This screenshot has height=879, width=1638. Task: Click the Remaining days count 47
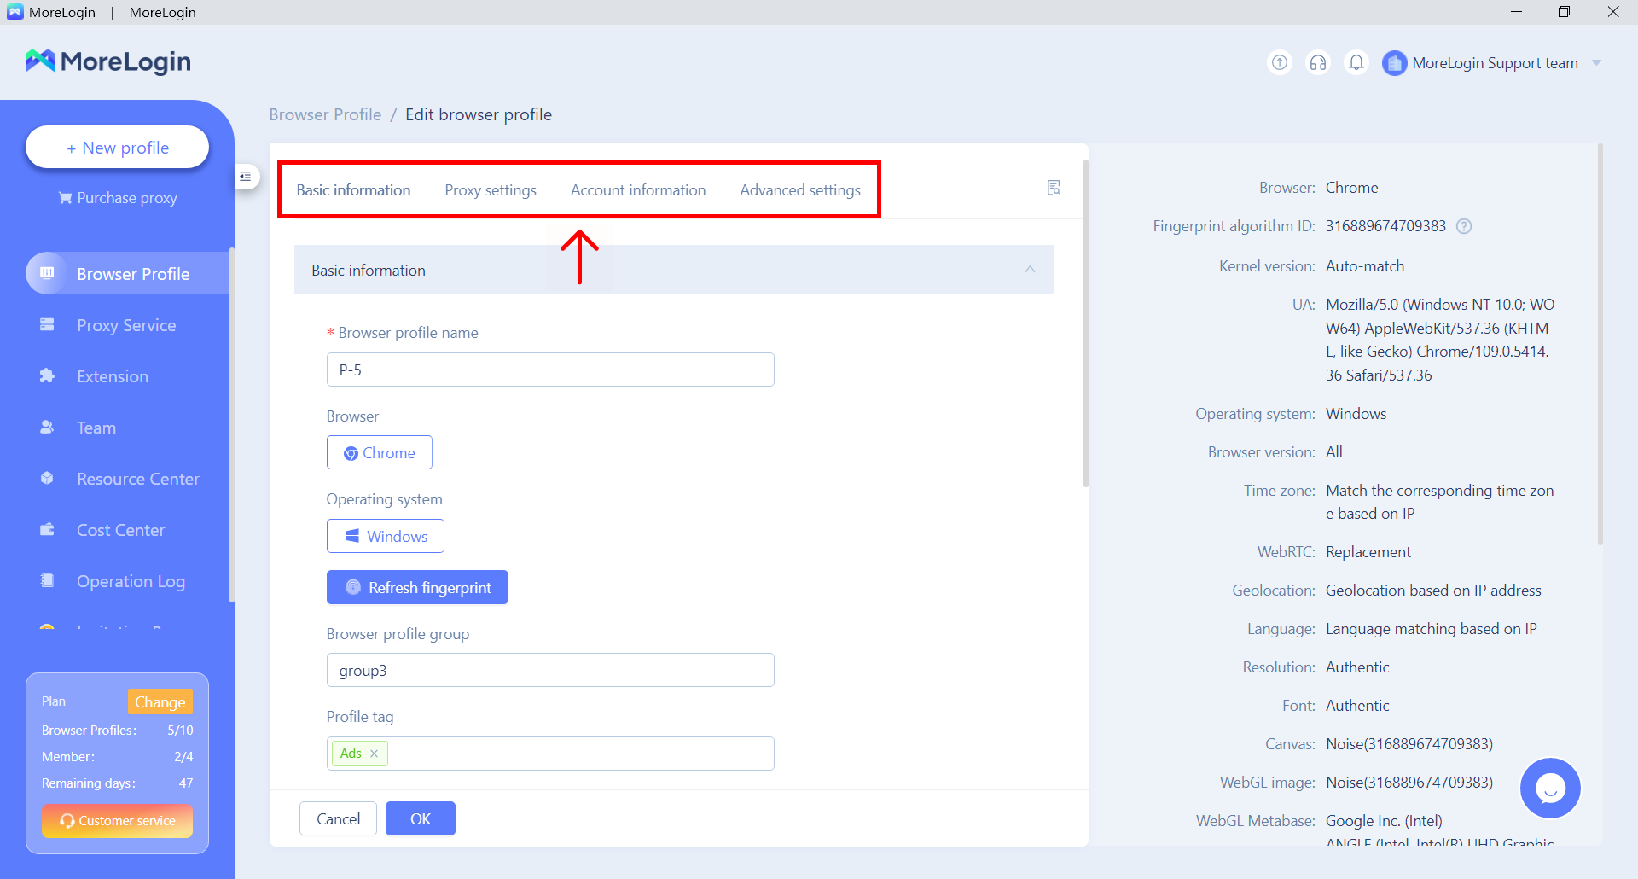(x=186, y=783)
